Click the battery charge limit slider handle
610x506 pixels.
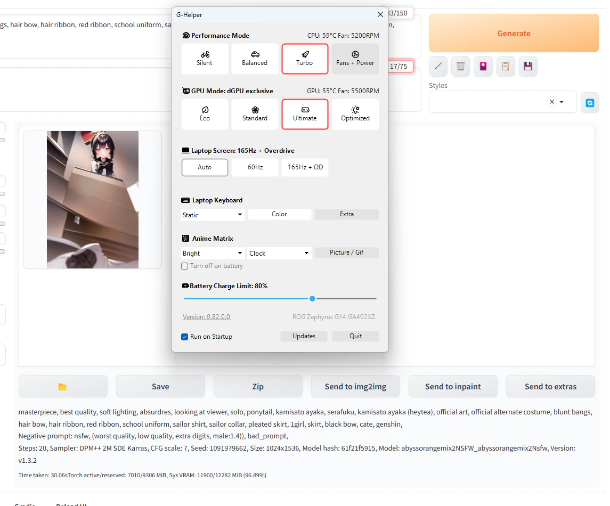[x=312, y=299]
